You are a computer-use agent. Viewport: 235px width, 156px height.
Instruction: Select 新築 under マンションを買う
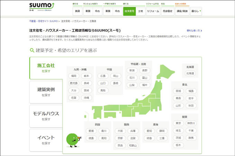(88, 11)
